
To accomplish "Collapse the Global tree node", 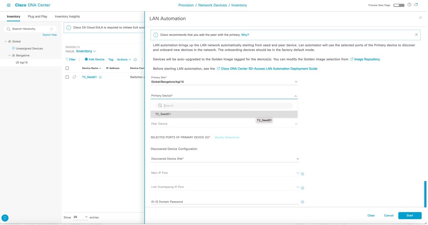I will pyautogui.click(x=6, y=41).
